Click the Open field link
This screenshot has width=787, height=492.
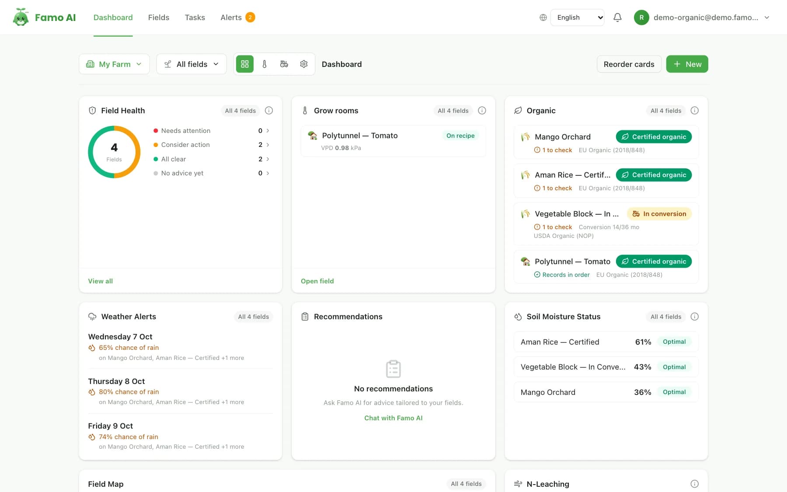(317, 281)
